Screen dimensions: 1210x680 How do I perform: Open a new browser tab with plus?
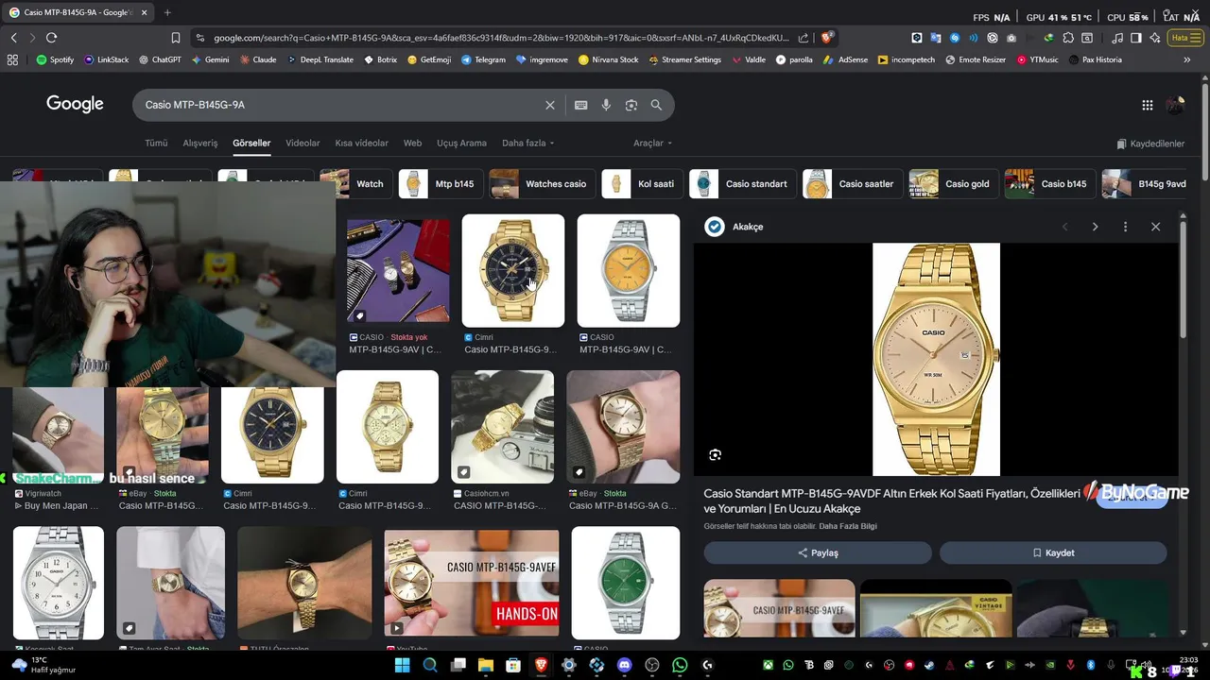click(x=167, y=12)
